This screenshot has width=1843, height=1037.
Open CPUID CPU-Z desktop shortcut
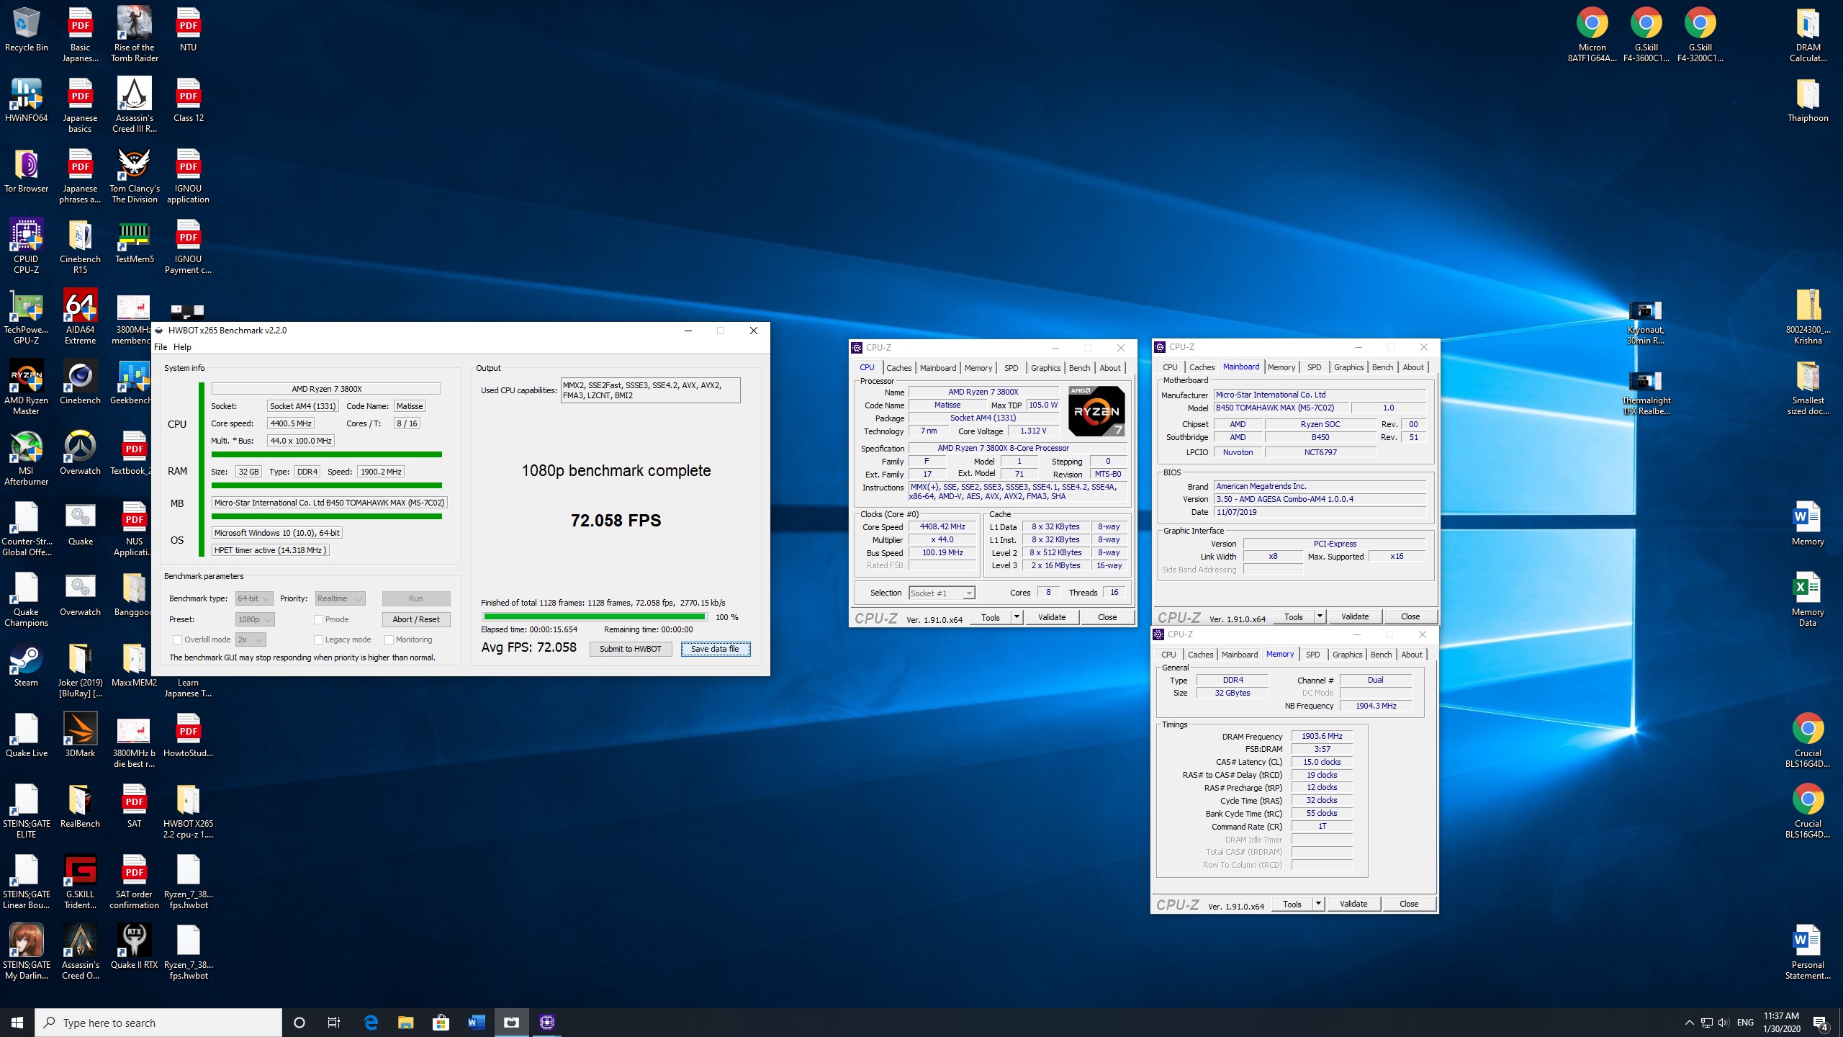(26, 246)
